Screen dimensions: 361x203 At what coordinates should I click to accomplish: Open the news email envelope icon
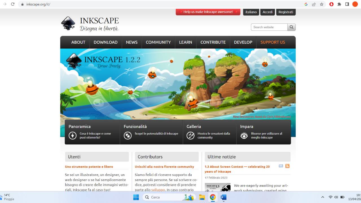[x=281, y=166]
